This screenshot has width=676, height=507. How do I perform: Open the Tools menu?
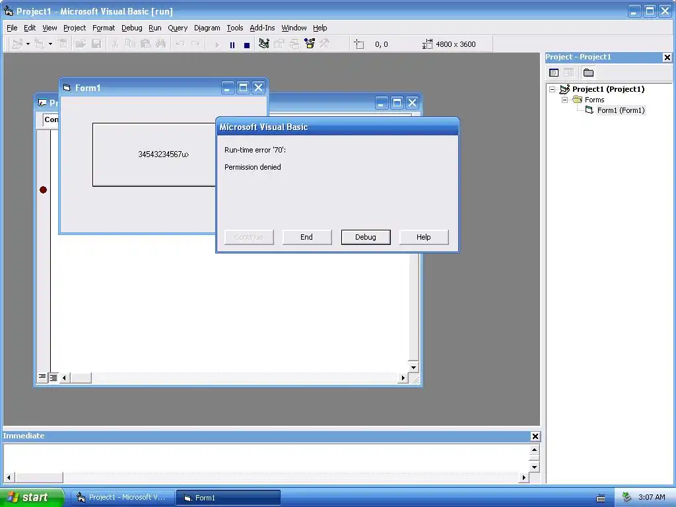point(235,28)
